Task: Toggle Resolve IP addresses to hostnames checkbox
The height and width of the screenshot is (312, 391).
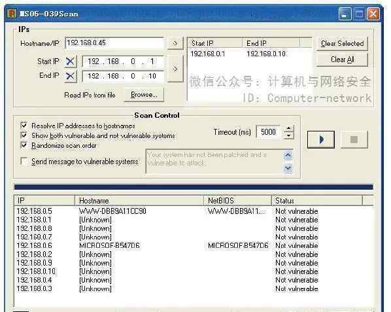Action: tap(24, 125)
